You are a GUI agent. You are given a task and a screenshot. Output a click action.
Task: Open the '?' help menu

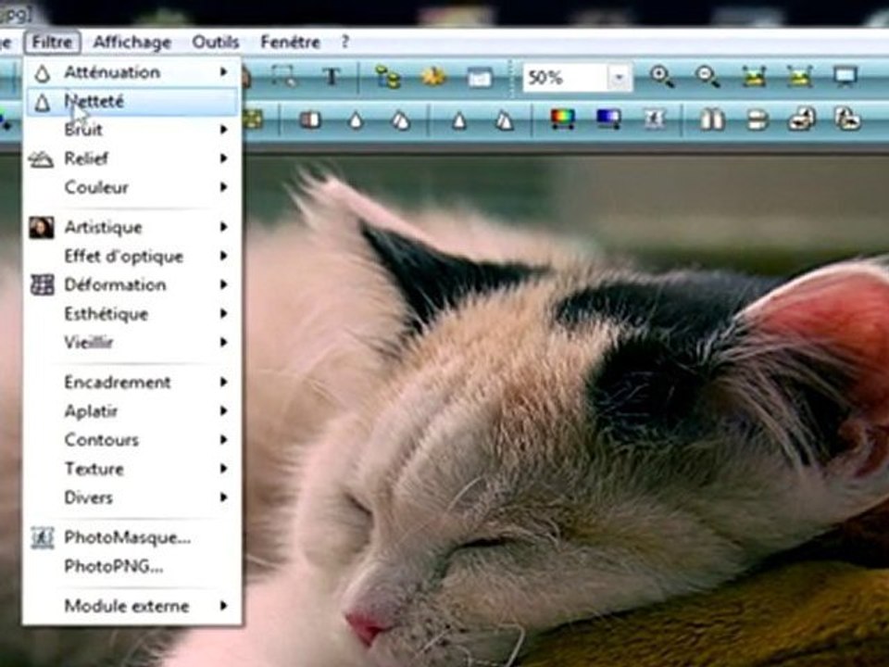pyautogui.click(x=344, y=42)
